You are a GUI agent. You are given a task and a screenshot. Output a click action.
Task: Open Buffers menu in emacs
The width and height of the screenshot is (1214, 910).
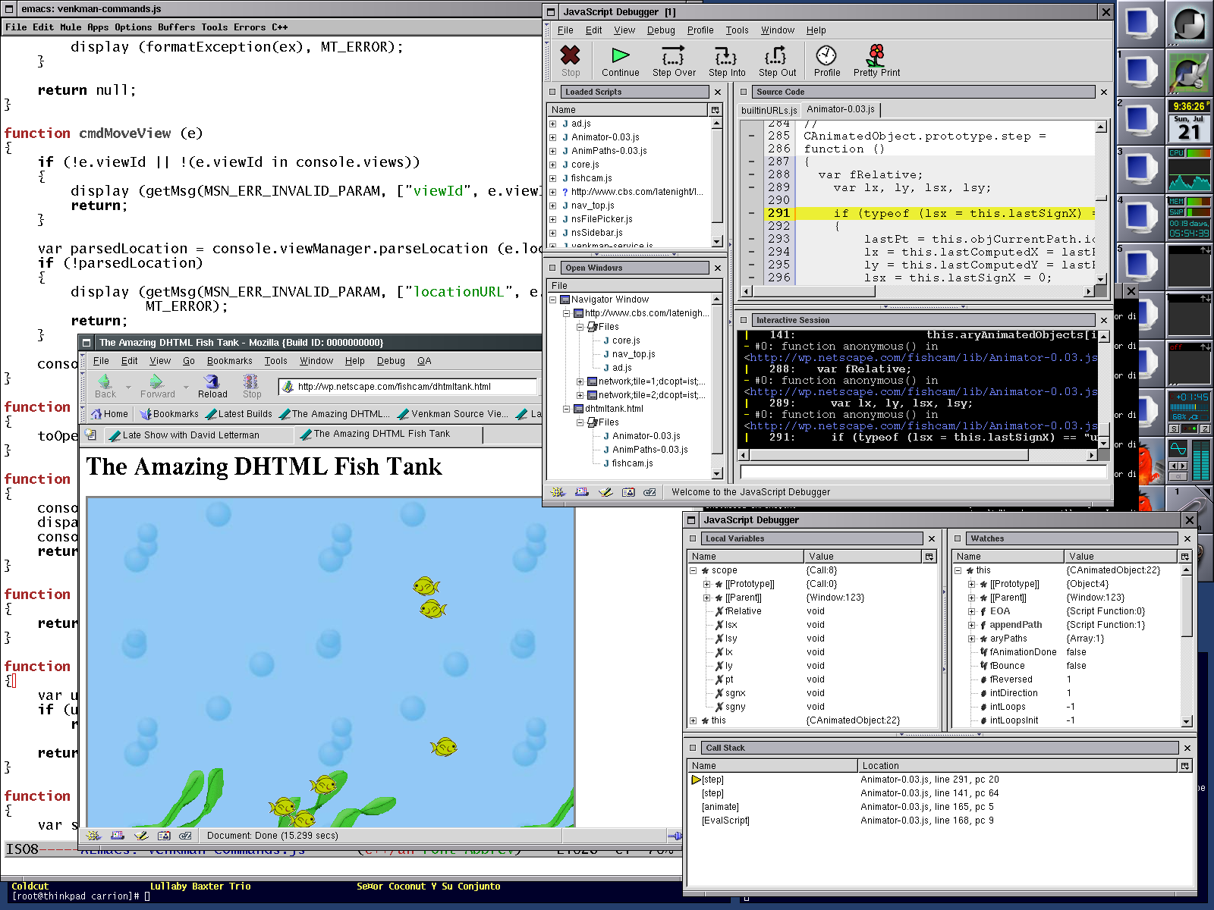click(x=176, y=27)
